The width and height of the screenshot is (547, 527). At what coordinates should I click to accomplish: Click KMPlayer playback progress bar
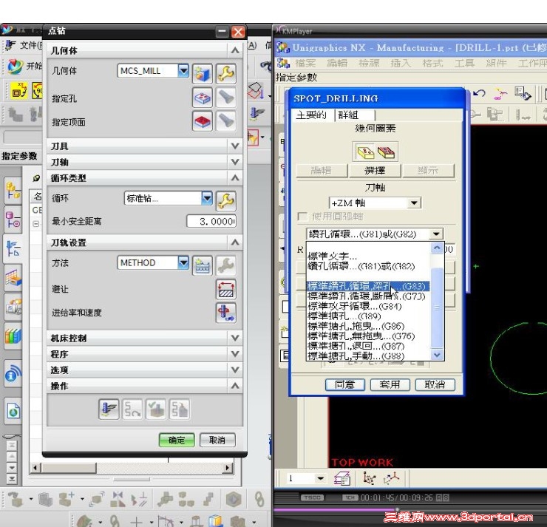410,510
